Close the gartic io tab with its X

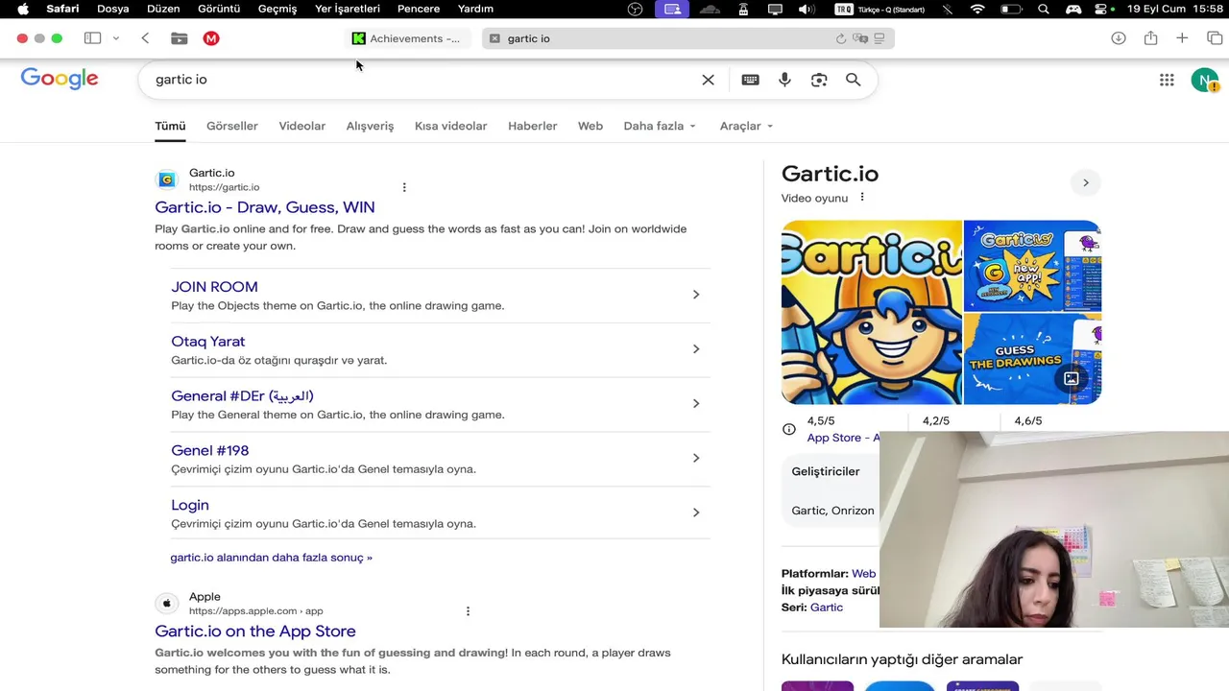point(494,38)
